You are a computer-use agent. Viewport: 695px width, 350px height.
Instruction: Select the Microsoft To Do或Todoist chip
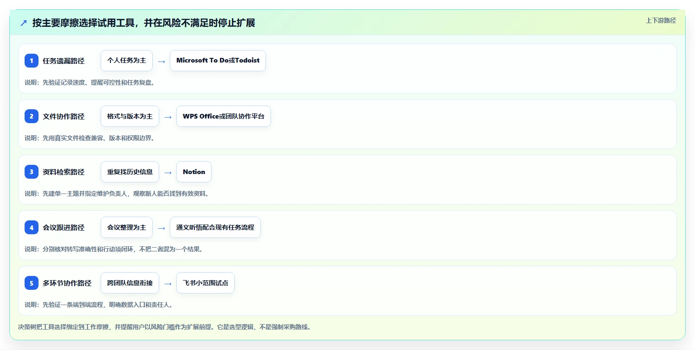click(218, 61)
